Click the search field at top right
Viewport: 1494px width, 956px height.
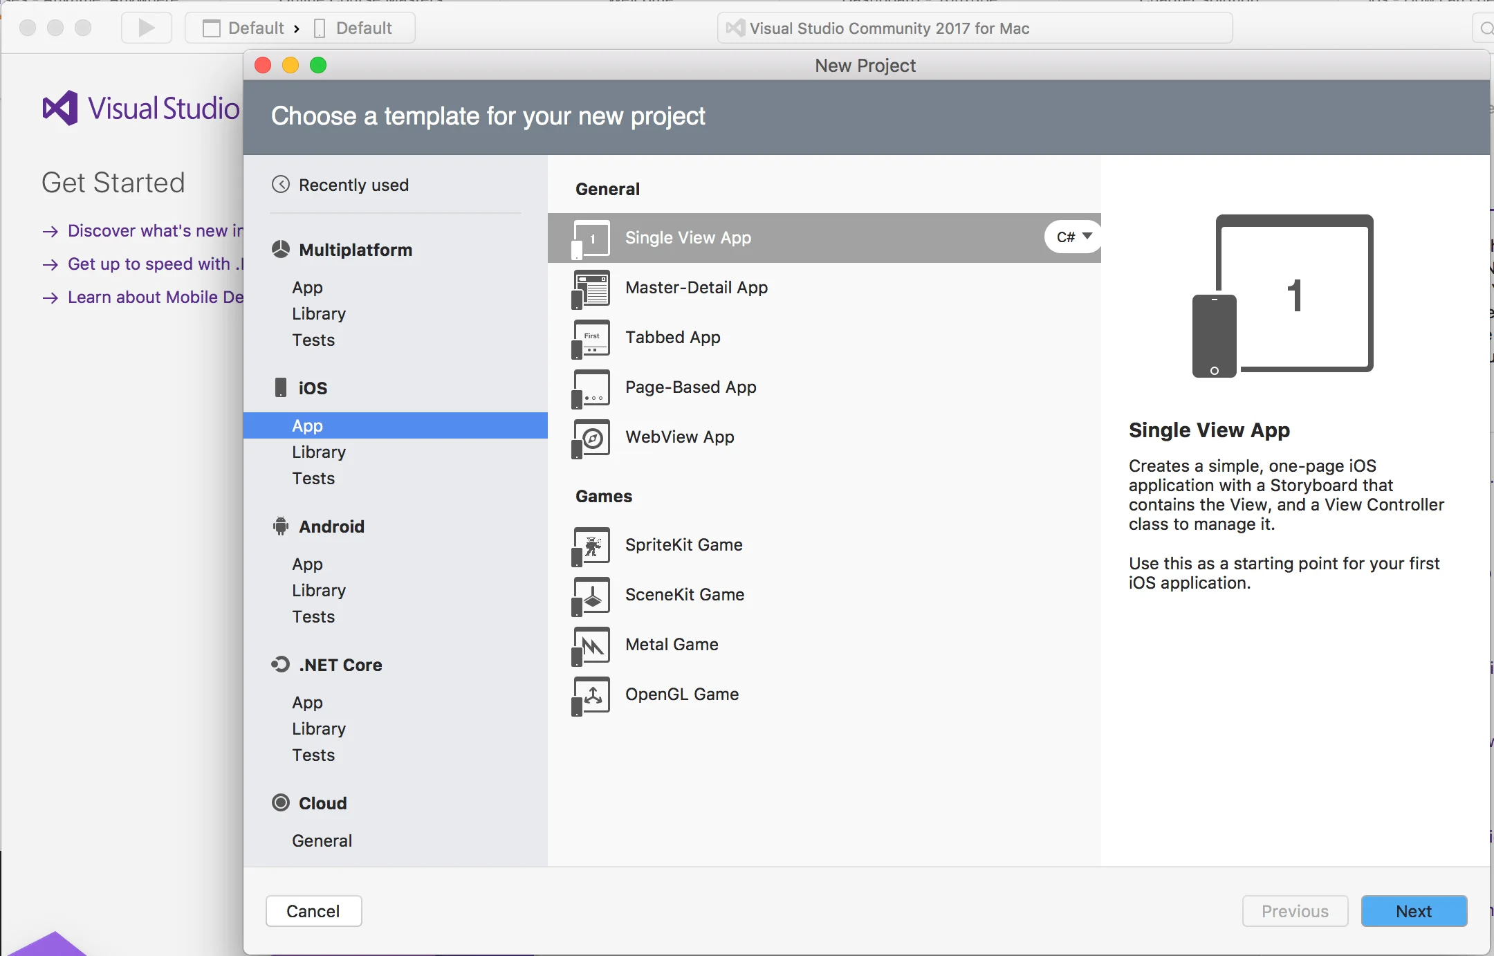[1483, 28]
